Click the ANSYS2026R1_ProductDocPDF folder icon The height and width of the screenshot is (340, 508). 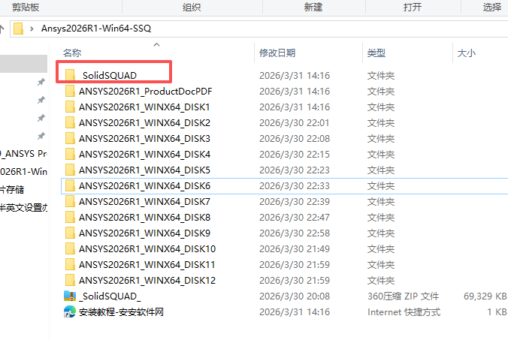70,91
